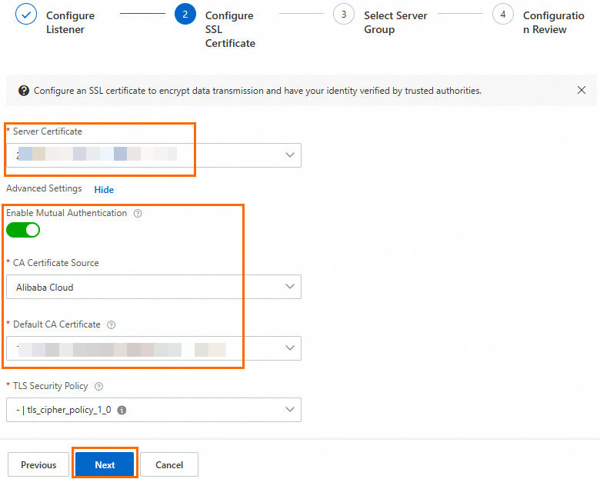Click the step 4 circle icon

pyautogui.click(x=503, y=14)
